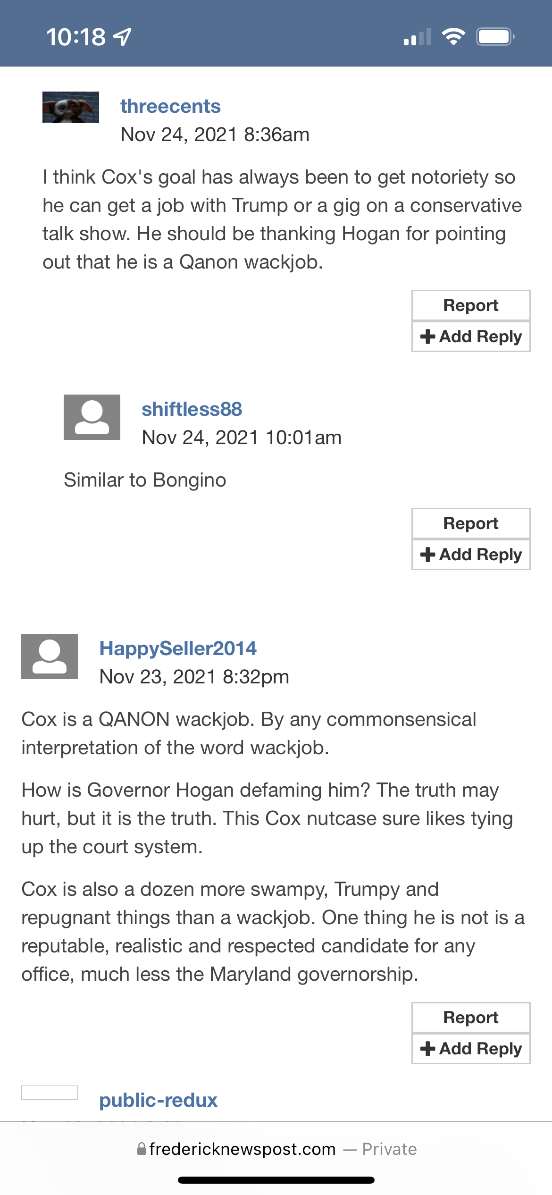Report the threecents comment
552x1195 pixels.
[470, 305]
